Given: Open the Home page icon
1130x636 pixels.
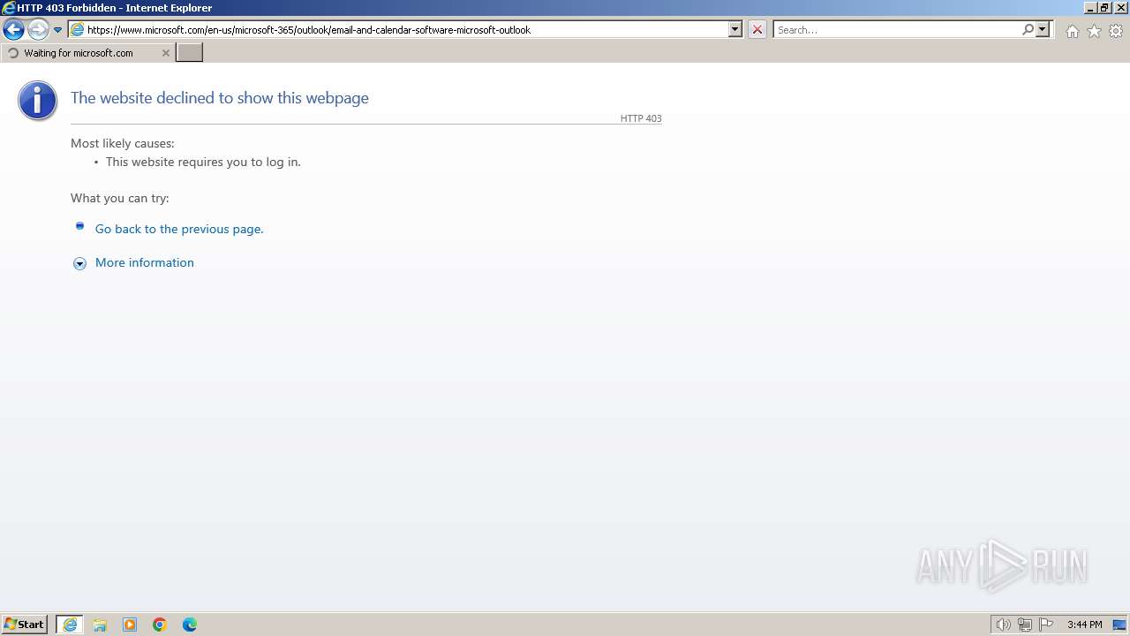Looking at the screenshot, I should 1072,31.
